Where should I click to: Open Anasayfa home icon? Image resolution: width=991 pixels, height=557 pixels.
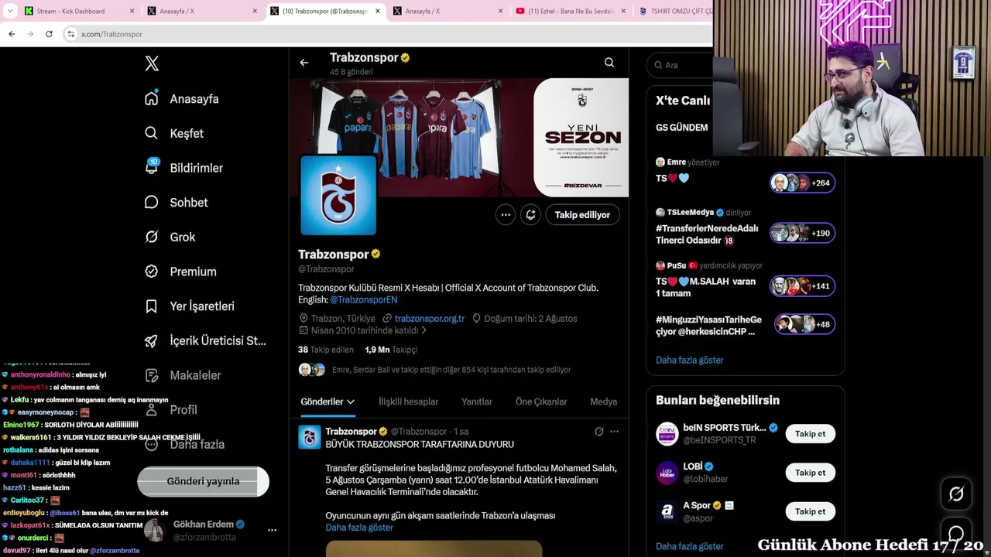tap(152, 99)
